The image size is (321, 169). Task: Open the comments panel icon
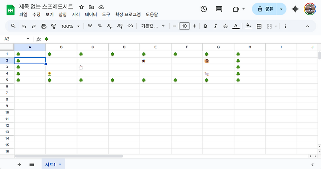click(x=219, y=9)
